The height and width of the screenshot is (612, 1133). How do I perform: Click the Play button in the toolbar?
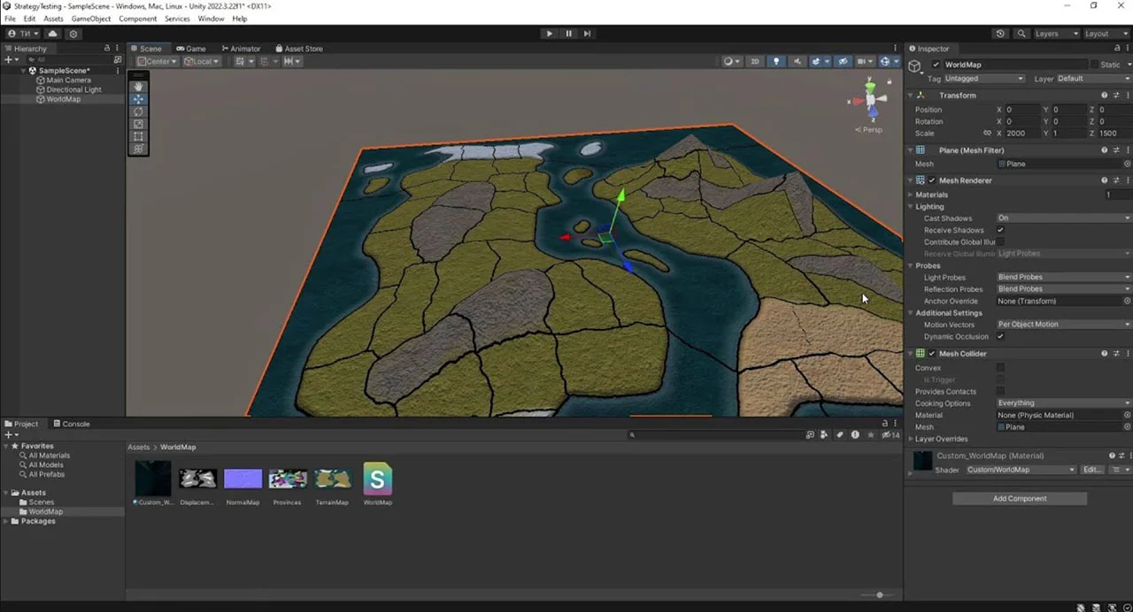549,34
